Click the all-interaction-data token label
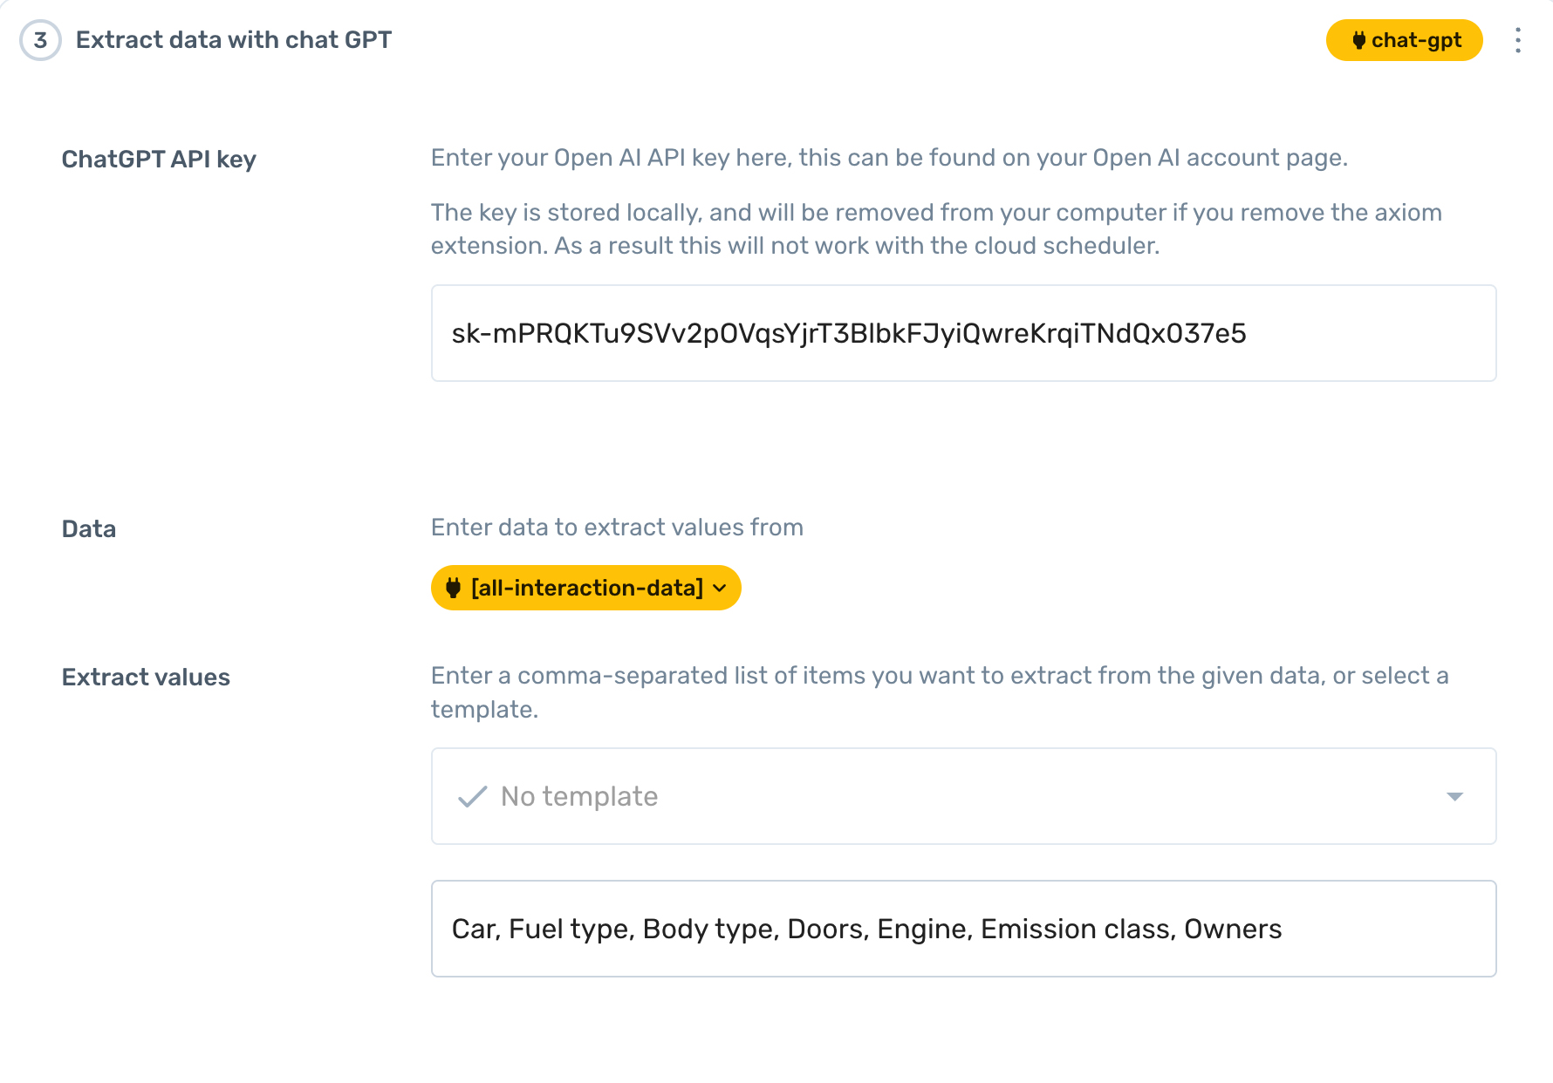This screenshot has height=1083, width=1553. (587, 588)
